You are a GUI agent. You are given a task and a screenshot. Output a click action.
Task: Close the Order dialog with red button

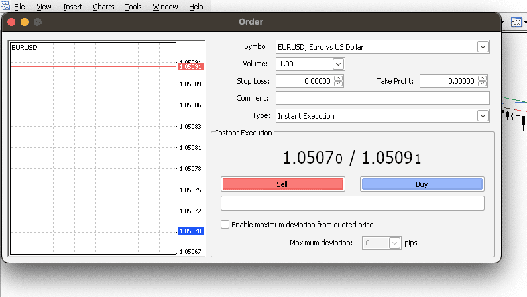pos(11,22)
